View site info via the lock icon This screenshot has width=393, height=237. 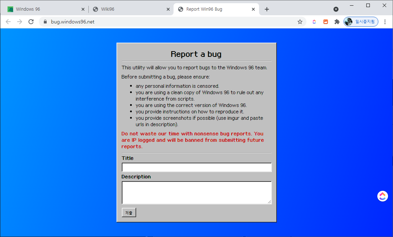(x=45, y=22)
